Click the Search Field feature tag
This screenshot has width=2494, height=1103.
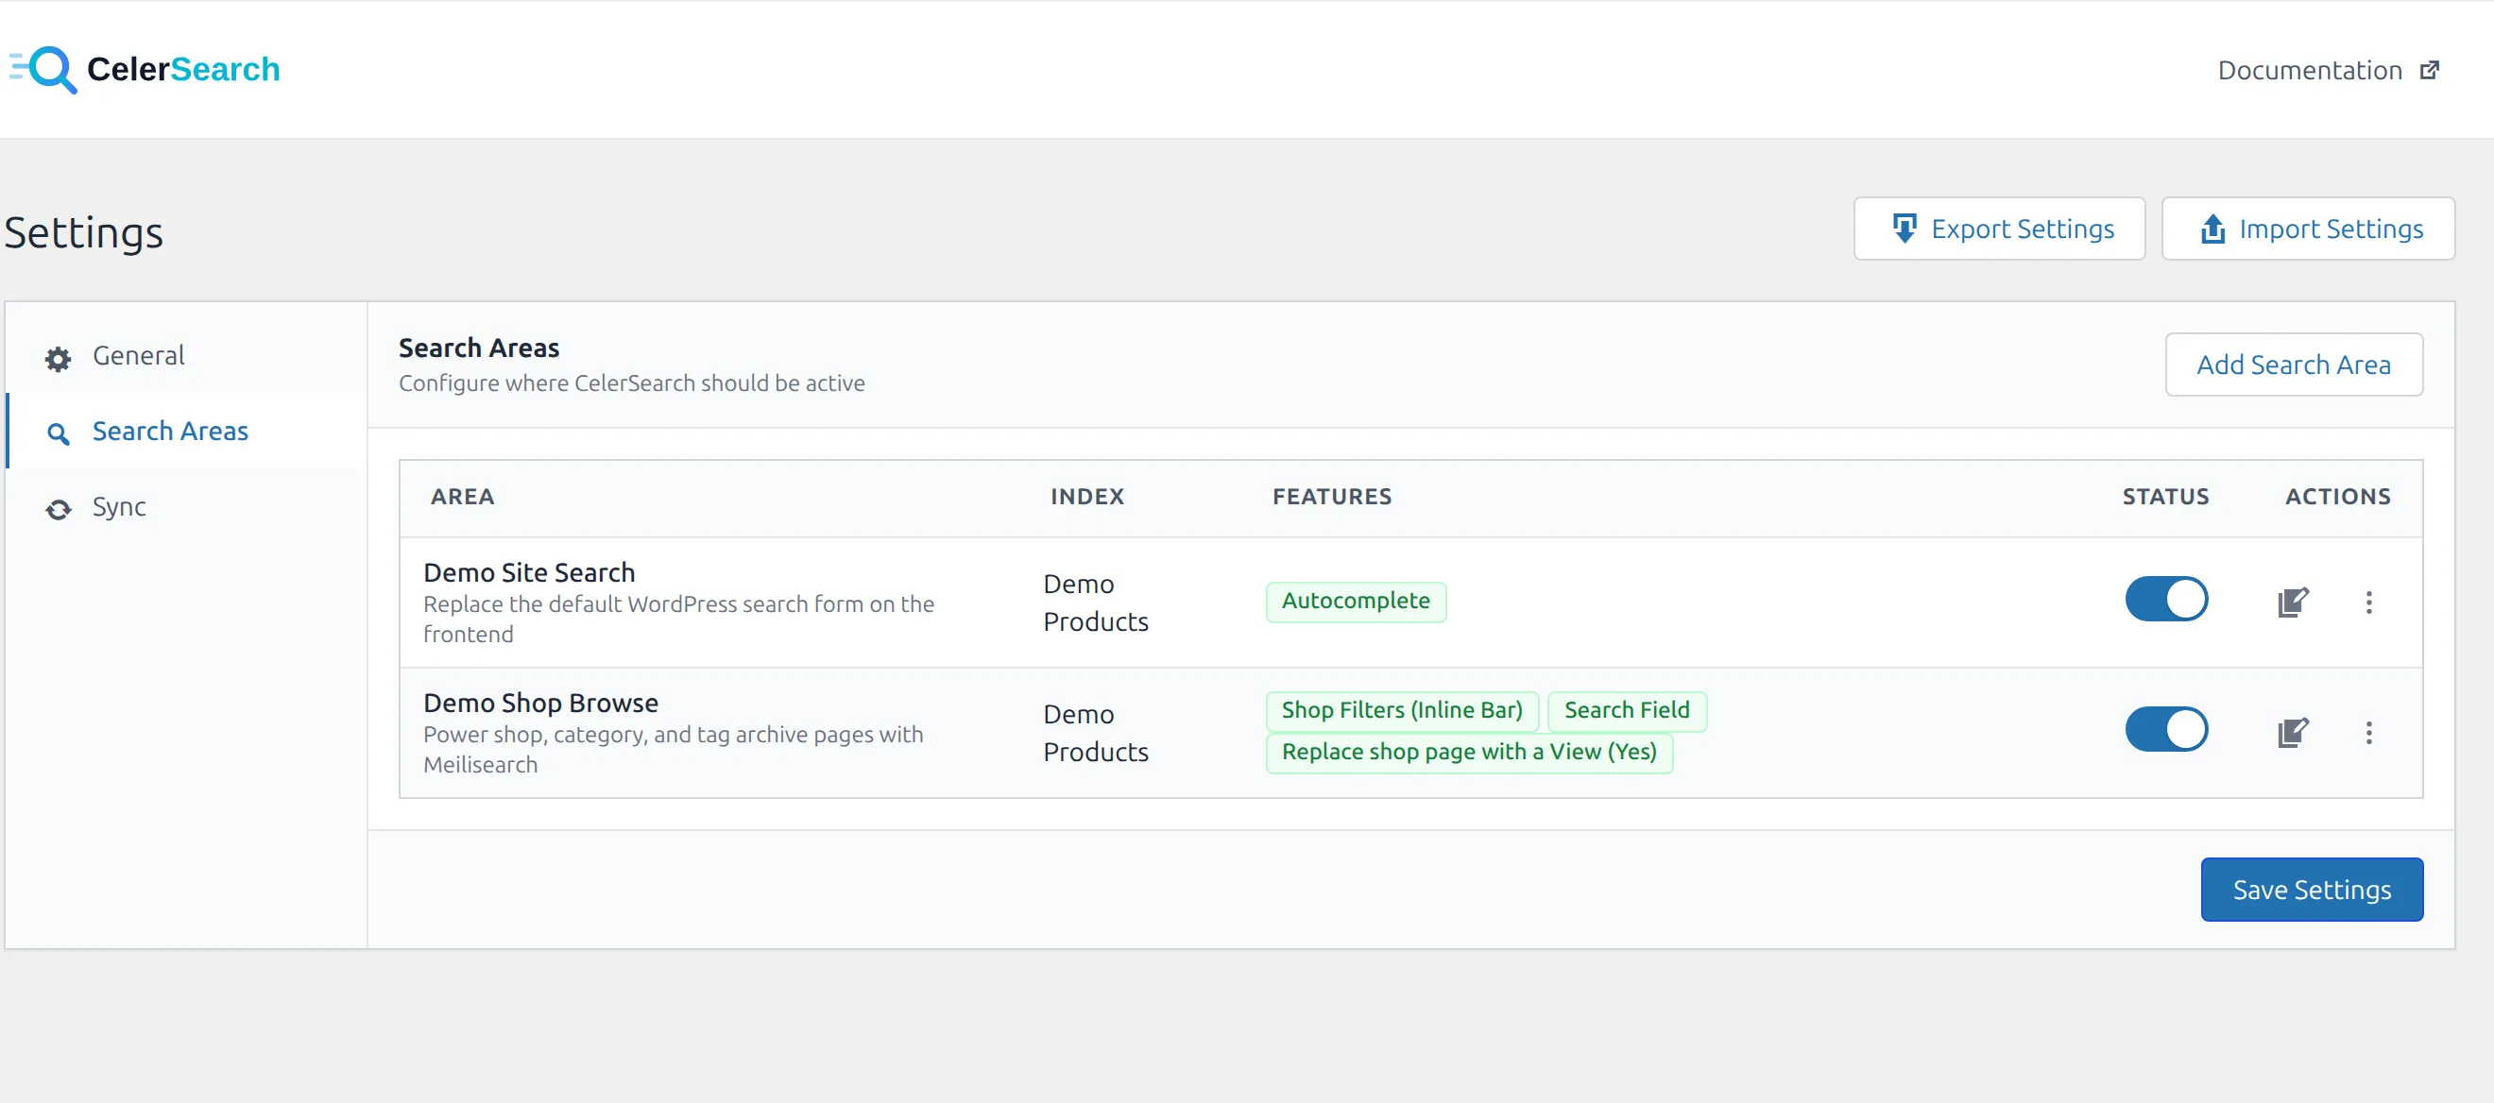pos(1627,710)
